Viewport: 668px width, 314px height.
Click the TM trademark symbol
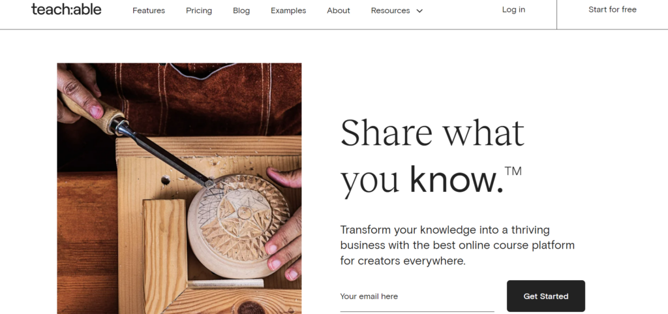tap(513, 171)
